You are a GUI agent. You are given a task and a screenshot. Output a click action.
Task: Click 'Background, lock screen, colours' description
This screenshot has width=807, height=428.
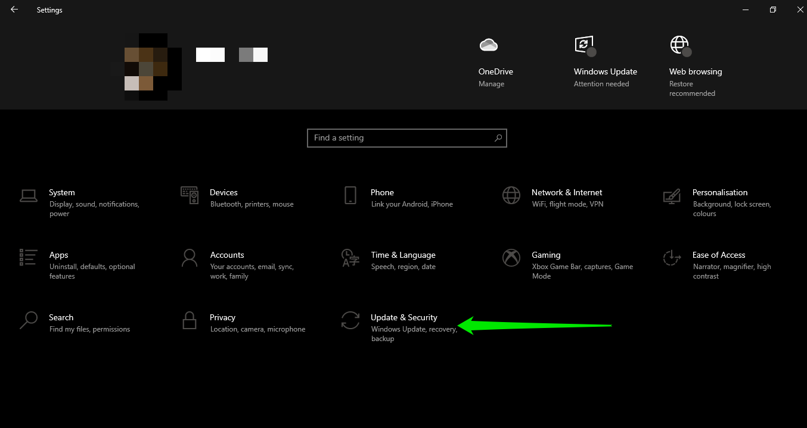point(732,209)
